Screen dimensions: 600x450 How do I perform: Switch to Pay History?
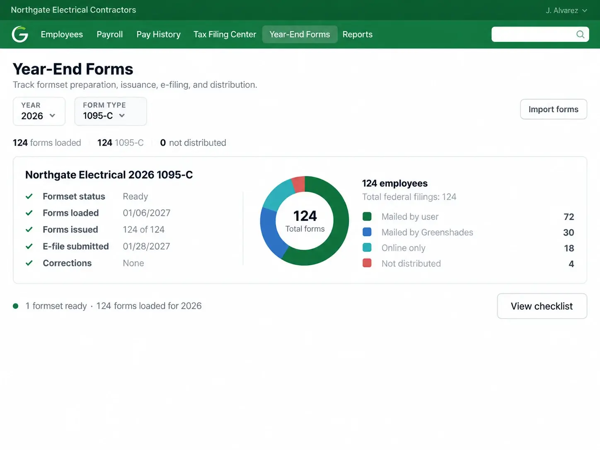point(158,34)
